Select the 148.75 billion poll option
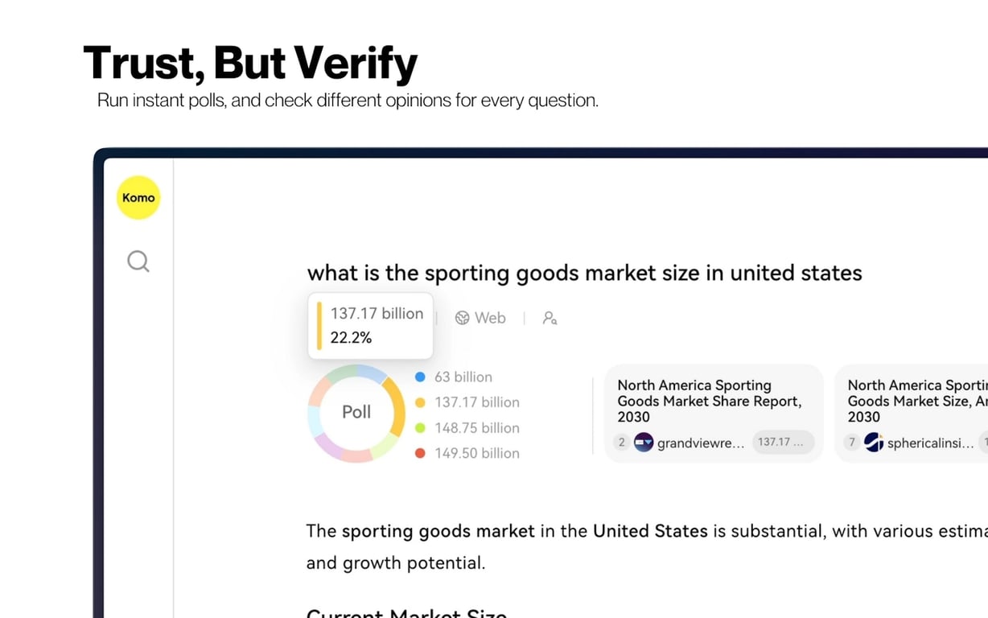988x618 pixels. point(476,428)
